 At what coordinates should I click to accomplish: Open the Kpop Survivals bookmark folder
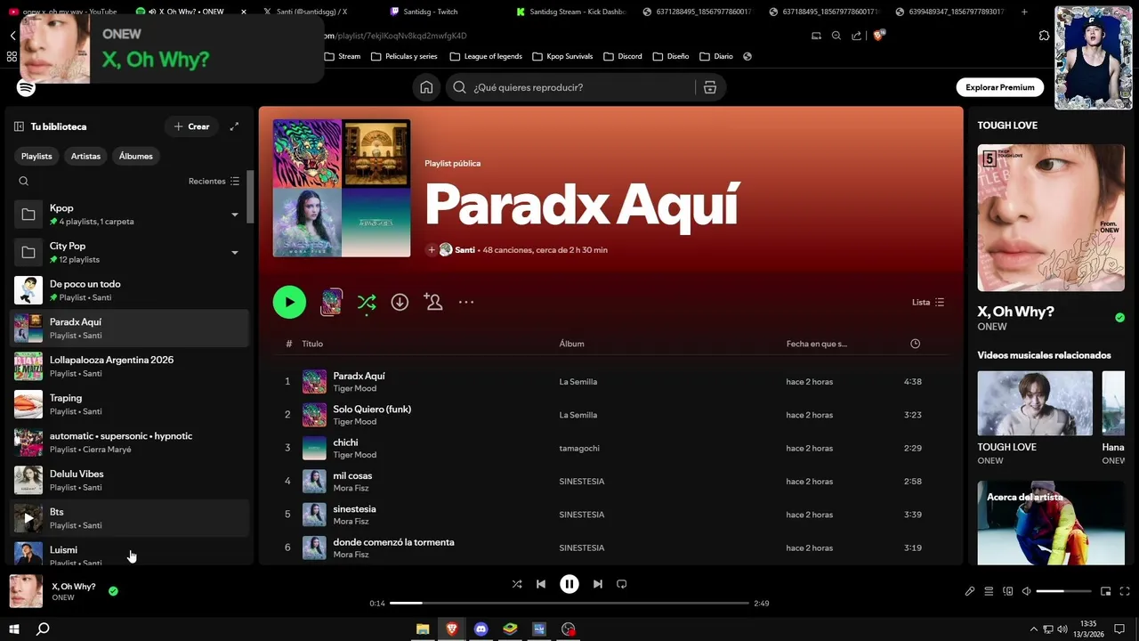click(x=562, y=56)
